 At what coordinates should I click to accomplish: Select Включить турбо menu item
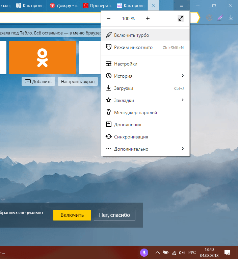(145, 35)
